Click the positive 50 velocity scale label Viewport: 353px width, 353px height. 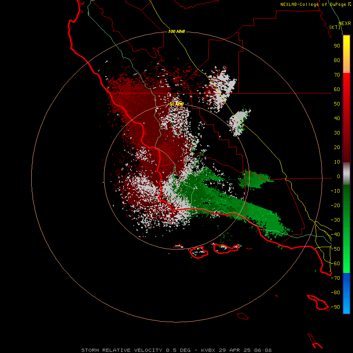pyautogui.click(x=337, y=104)
